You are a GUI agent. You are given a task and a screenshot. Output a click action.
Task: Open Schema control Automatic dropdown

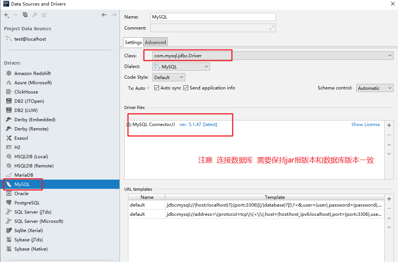tap(375, 88)
